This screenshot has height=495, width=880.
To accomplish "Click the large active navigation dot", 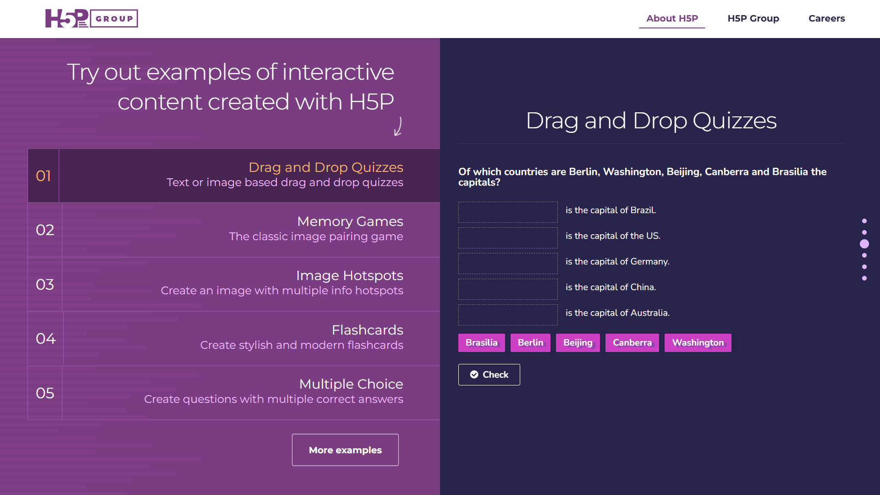I will [x=864, y=244].
